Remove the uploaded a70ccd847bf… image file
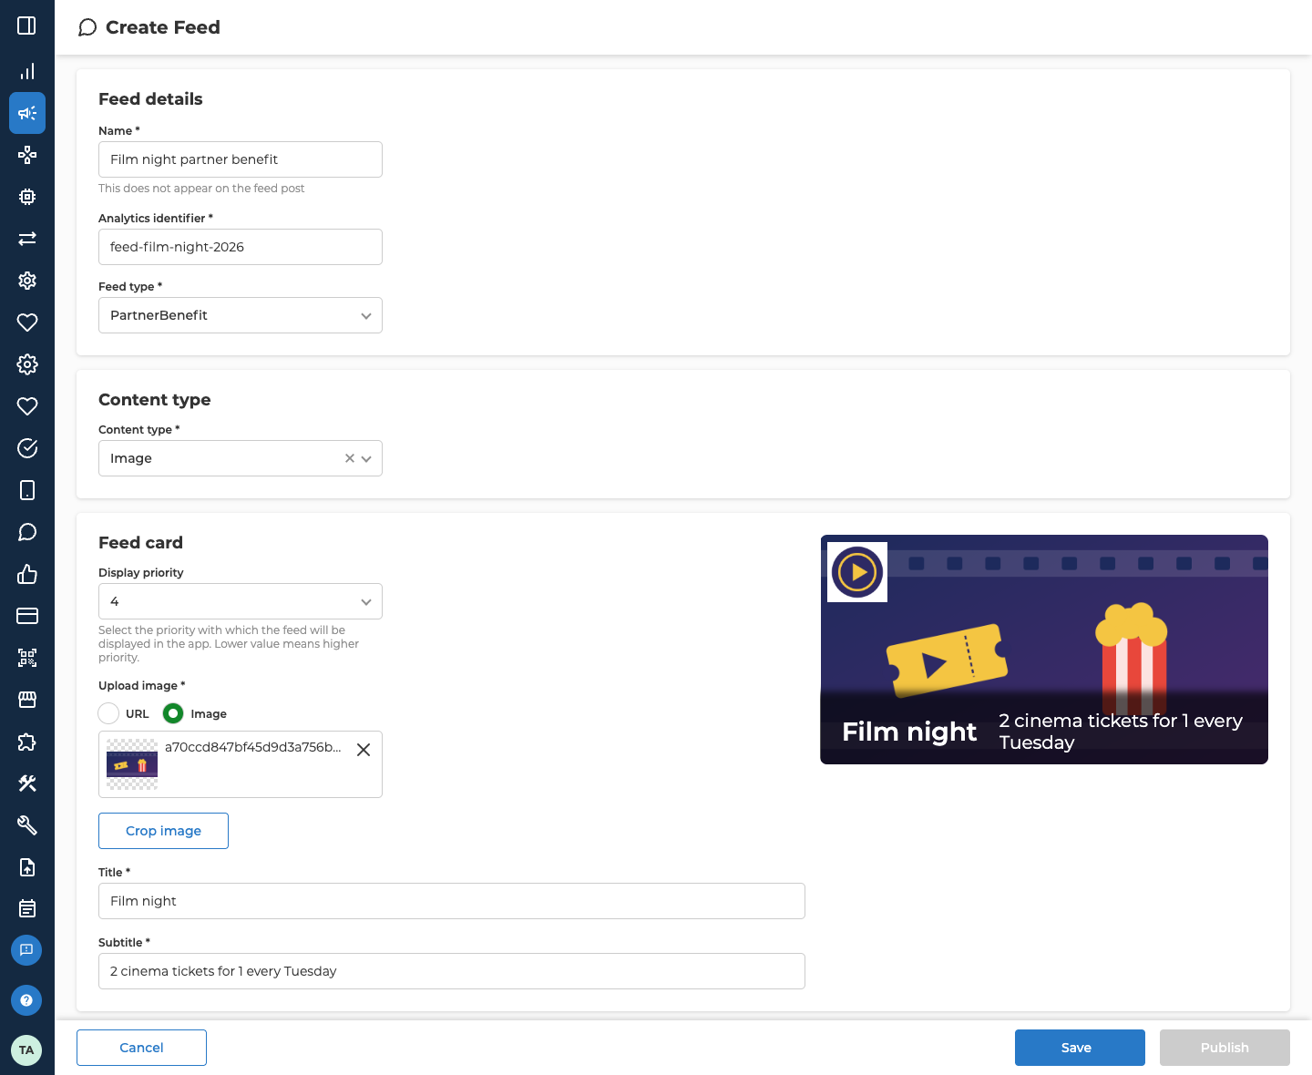 coord(364,750)
